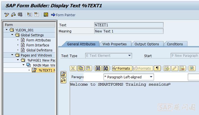199x115 pixels.
Task: Open the text editor side icon
Action: [63, 74]
